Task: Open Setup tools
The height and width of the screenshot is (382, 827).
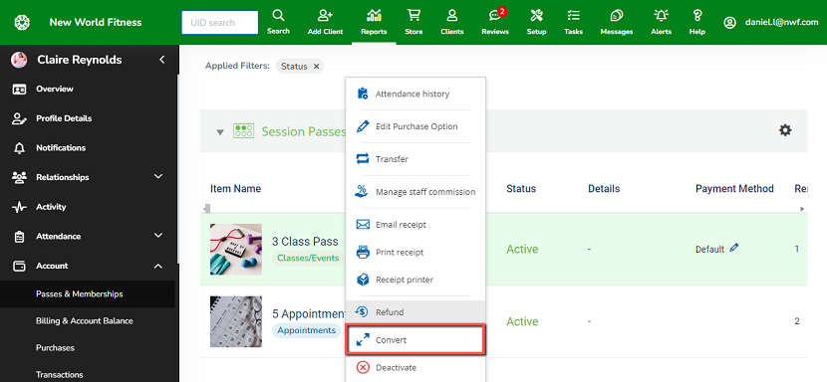Action: click(x=536, y=22)
